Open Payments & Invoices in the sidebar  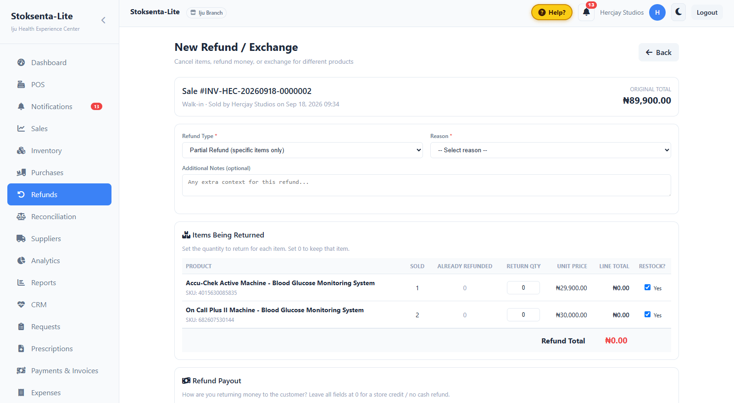(x=59, y=370)
